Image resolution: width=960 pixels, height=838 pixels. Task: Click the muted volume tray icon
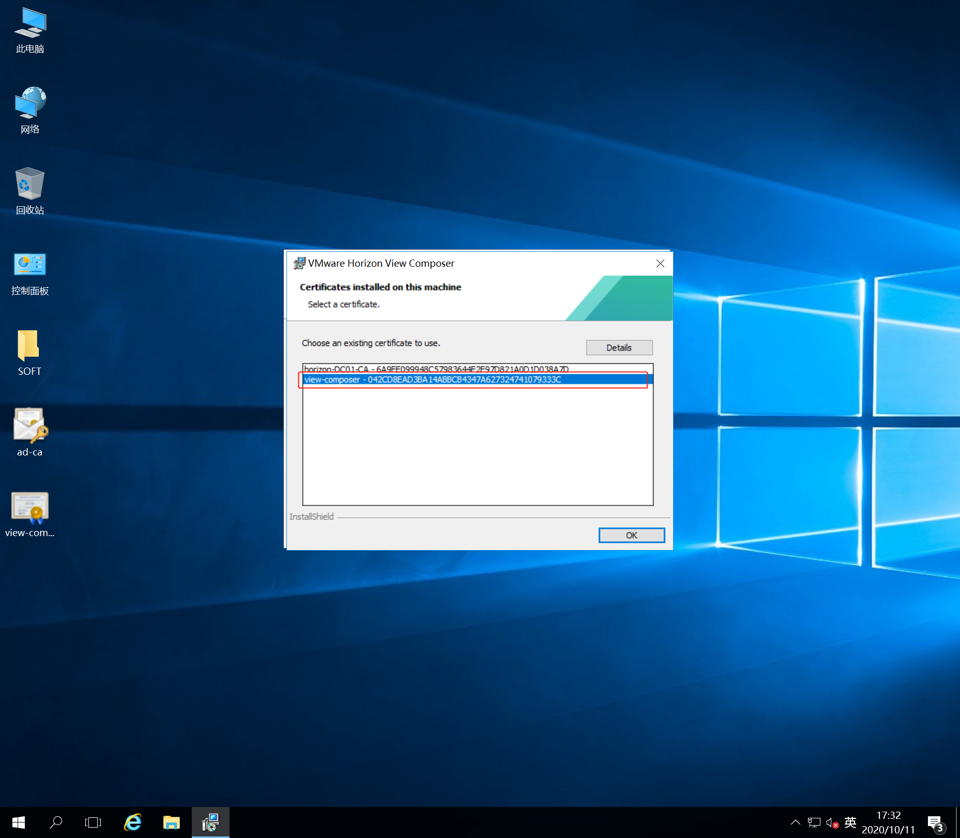tap(832, 822)
